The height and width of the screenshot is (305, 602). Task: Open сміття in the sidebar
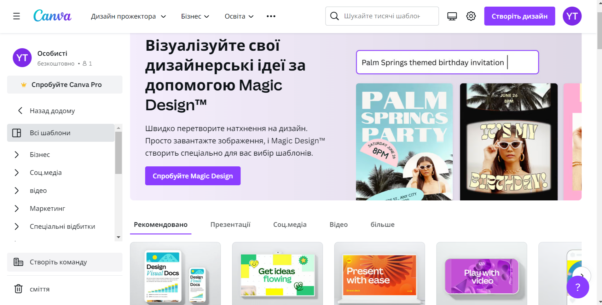[x=40, y=289]
